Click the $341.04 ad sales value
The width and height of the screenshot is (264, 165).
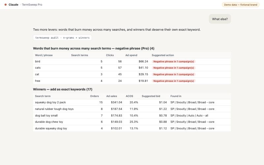click(x=116, y=102)
